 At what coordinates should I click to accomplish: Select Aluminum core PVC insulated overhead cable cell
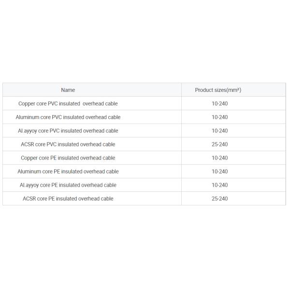click(68, 117)
